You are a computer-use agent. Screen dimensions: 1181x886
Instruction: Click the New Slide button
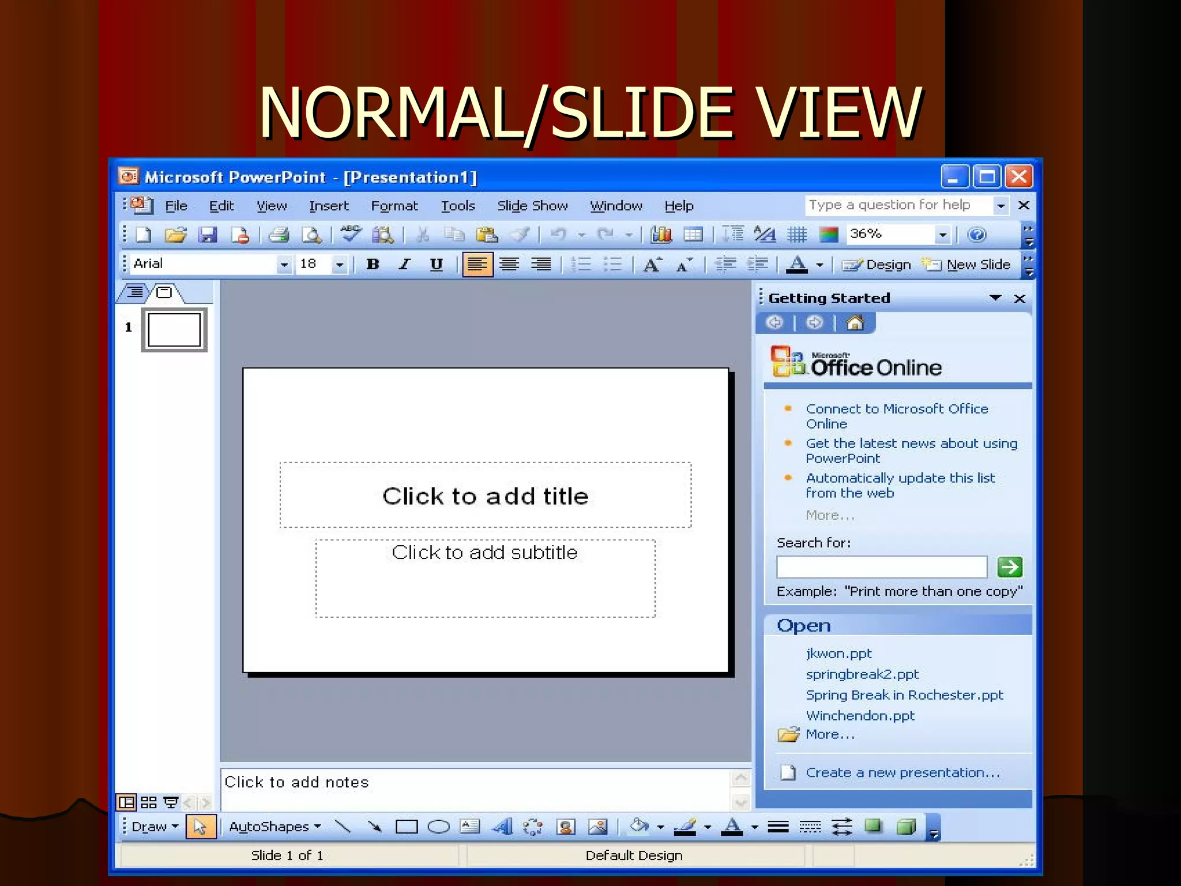[x=966, y=264]
